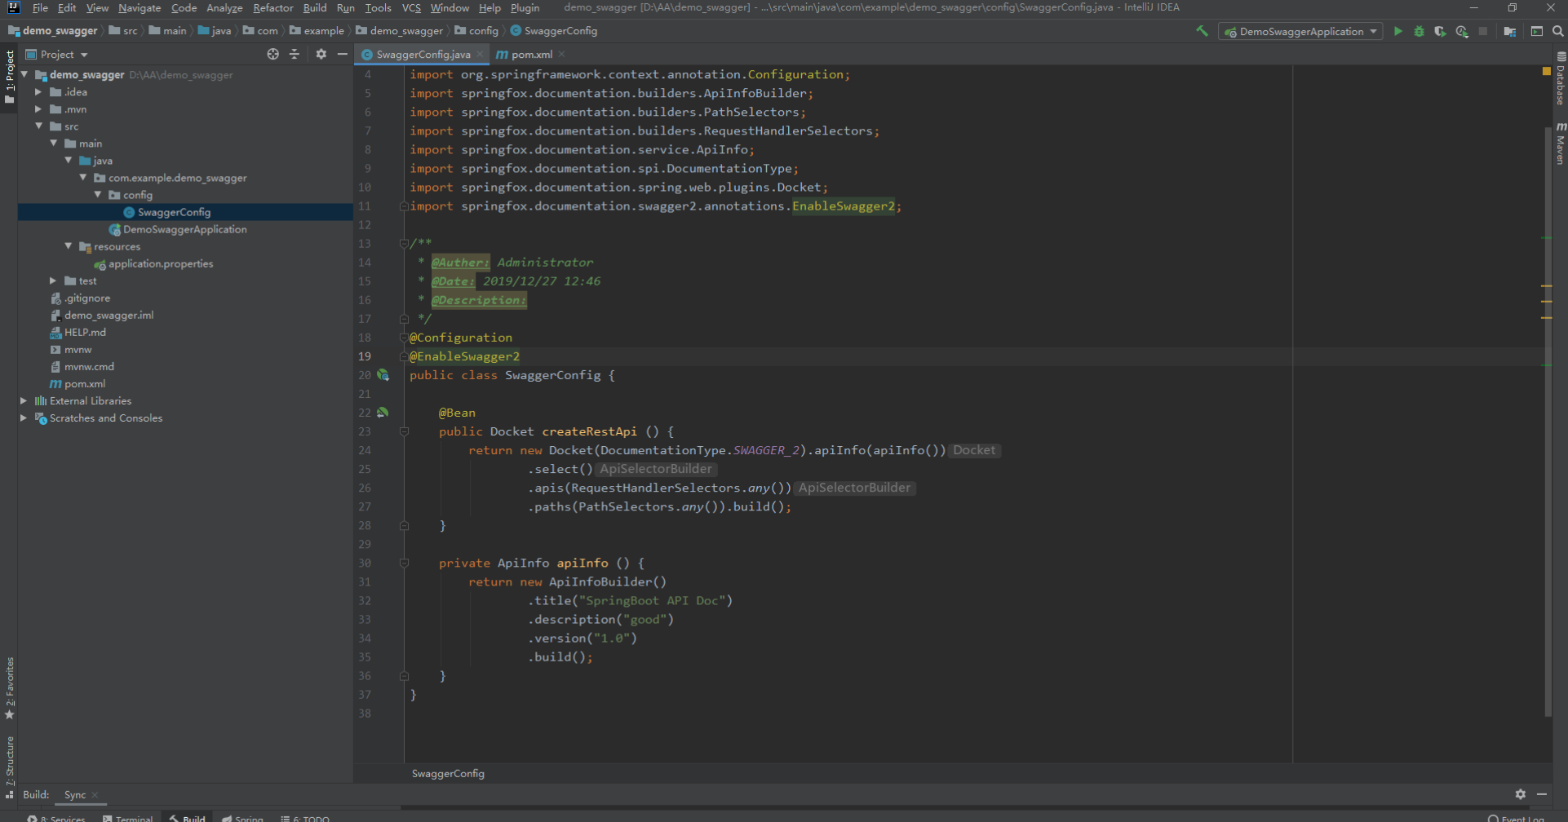The image size is (1568, 822).
Task: Open the Plugin menu
Action: click(525, 7)
